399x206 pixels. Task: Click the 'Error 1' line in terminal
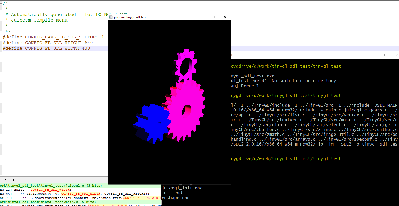(x=245, y=86)
